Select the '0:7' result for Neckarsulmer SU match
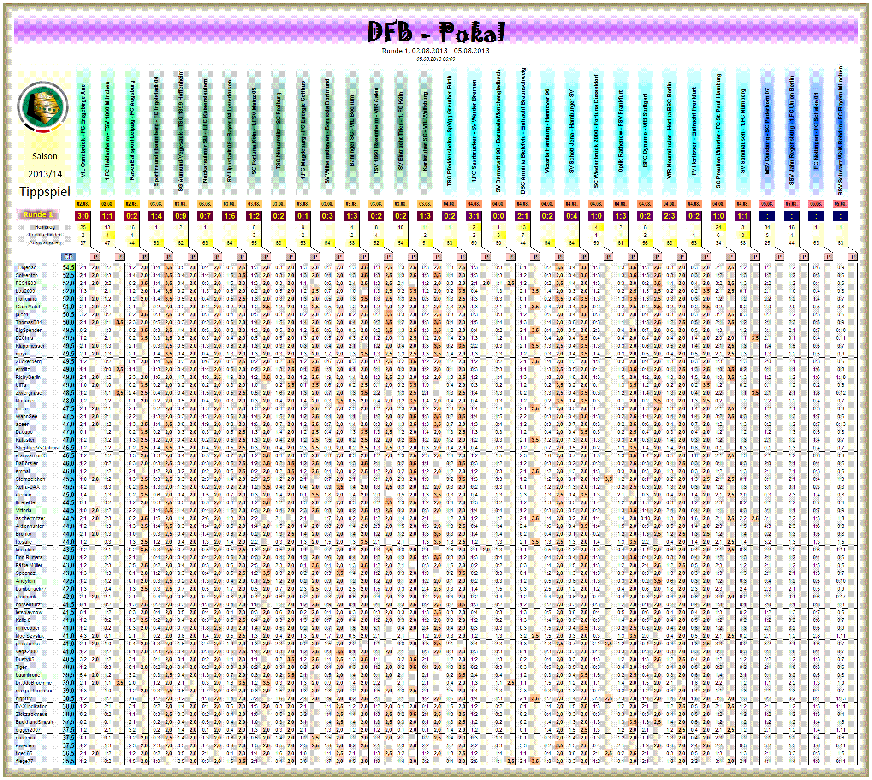This screenshot has width=872, height=780. [205, 215]
